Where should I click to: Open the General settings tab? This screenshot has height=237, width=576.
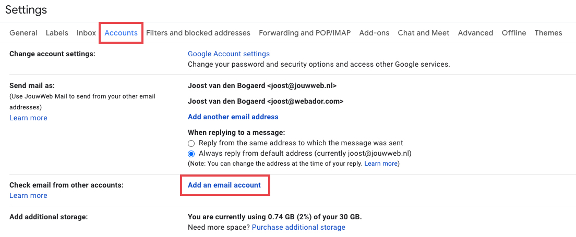click(x=23, y=33)
